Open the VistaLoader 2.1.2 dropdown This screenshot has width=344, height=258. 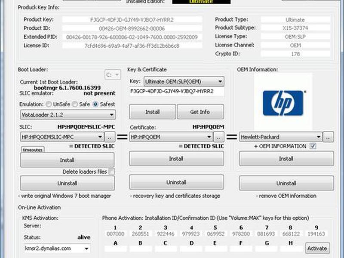[68, 115]
